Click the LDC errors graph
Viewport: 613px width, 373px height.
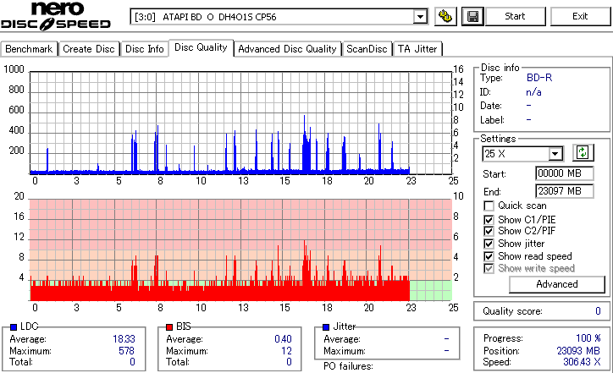click(240, 123)
